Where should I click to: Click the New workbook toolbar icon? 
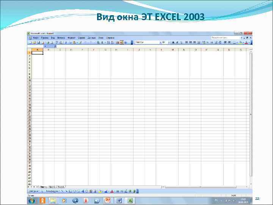click(x=30, y=43)
